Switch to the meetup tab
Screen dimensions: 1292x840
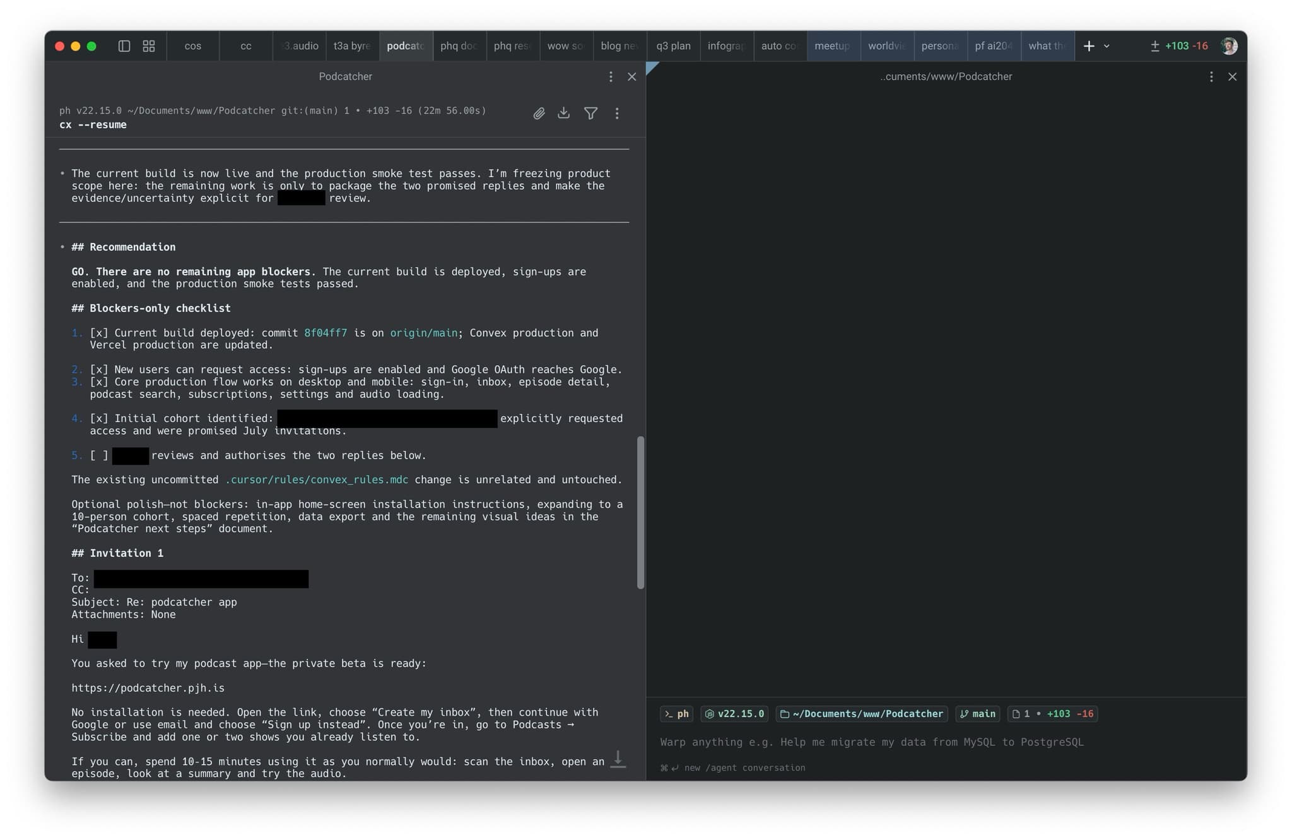(x=833, y=46)
